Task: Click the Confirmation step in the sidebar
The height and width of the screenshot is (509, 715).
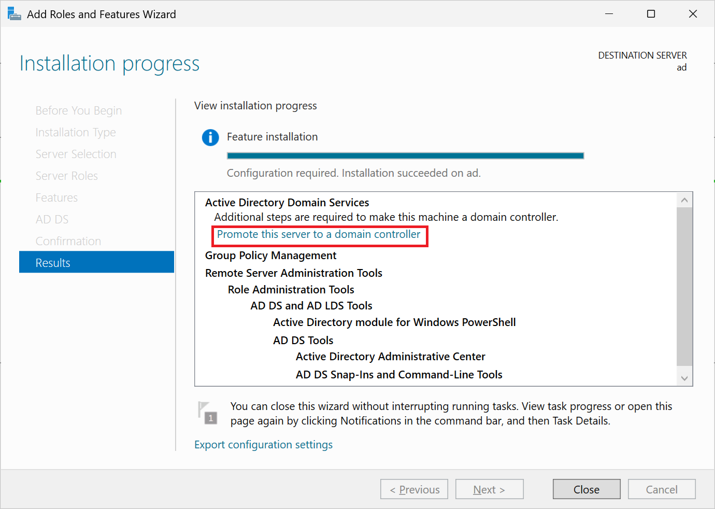Action: click(68, 241)
